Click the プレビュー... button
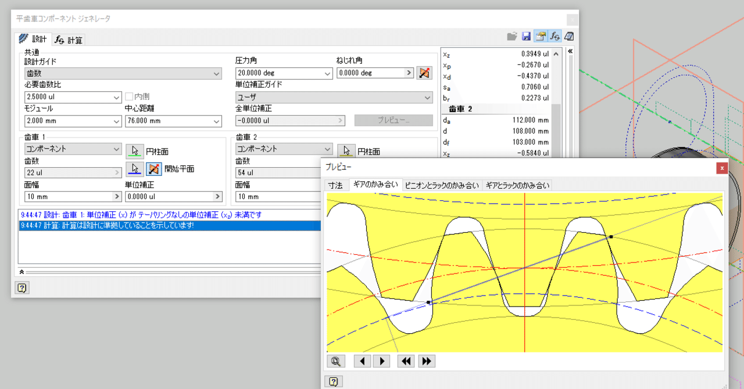This screenshot has width=744, height=389. click(394, 120)
